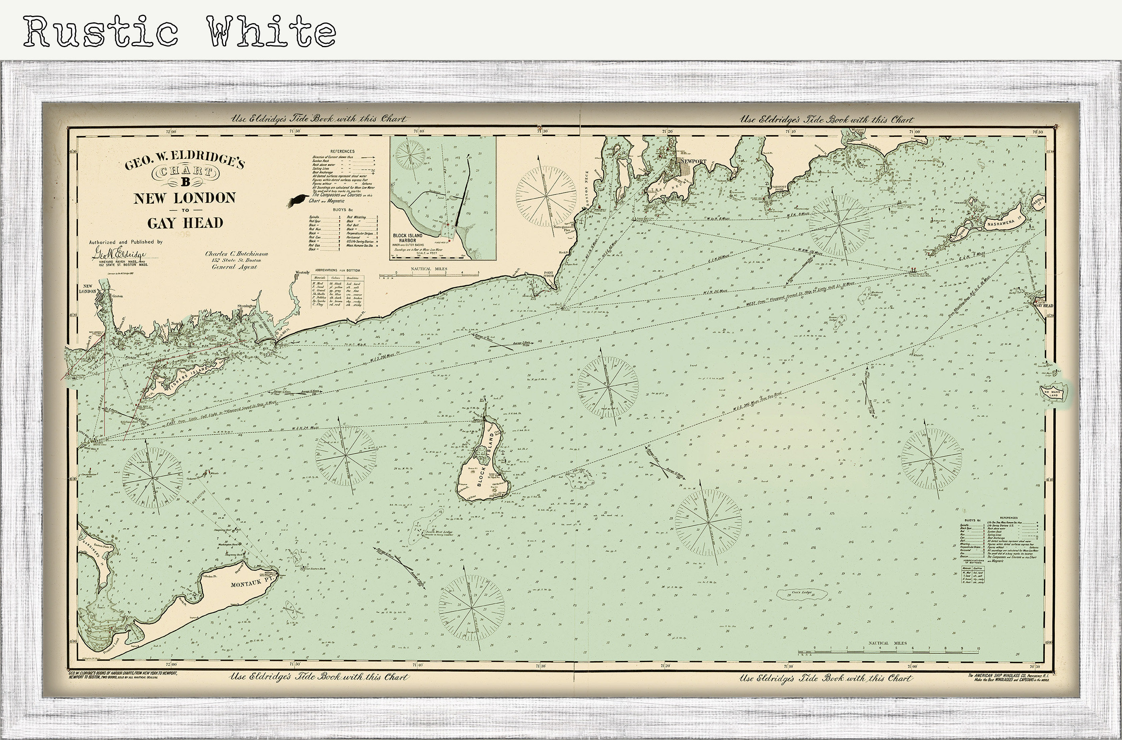The width and height of the screenshot is (1122, 740).
Task: Click the "NO MANS LAND" island label
Action: click(x=1052, y=393)
